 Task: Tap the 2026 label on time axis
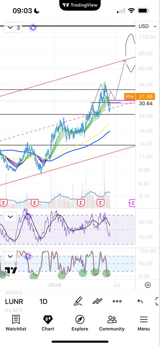coord(55,285)
